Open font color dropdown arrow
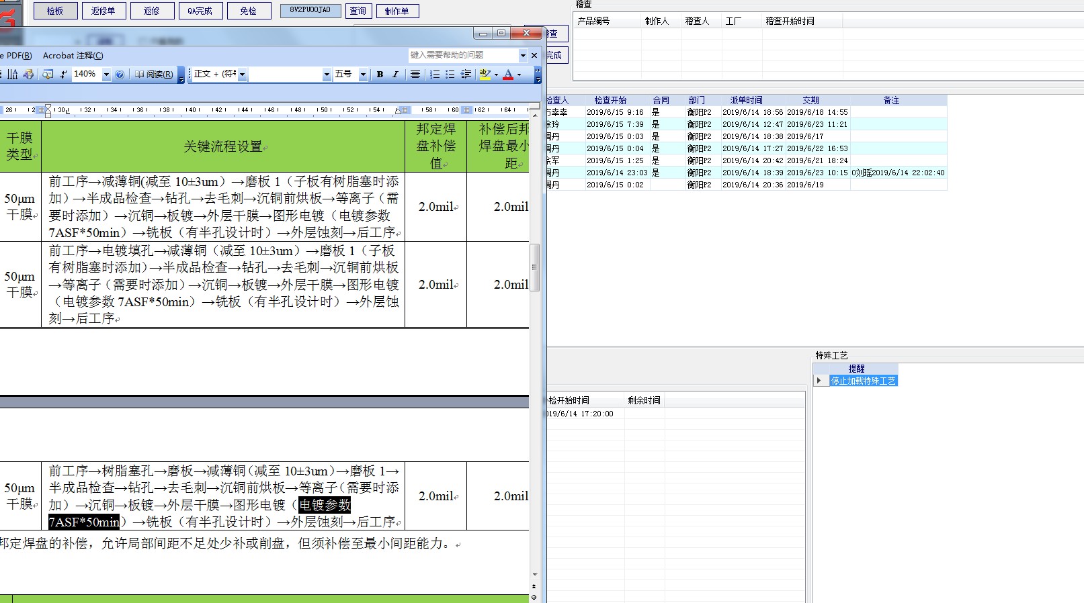Image resolution: width=1084 pixels, height=603 pixels. (519, 75)
